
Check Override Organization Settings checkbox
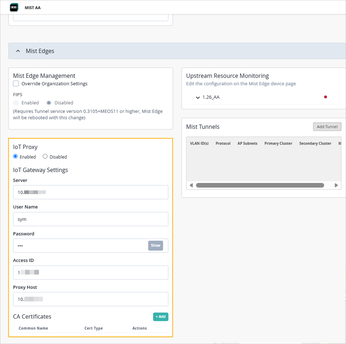[16, 84]
